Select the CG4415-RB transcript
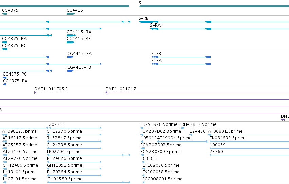289x184 pixels. point(78,39)
